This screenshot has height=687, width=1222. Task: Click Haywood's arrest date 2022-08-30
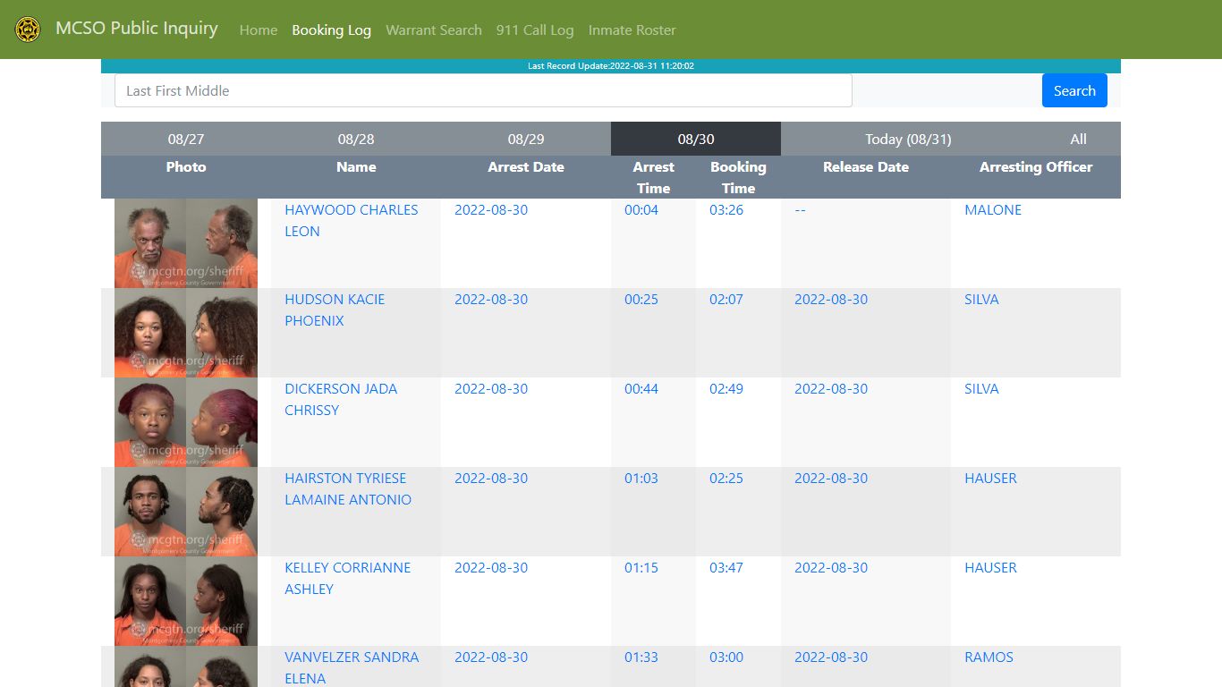(x=491, y=209)
